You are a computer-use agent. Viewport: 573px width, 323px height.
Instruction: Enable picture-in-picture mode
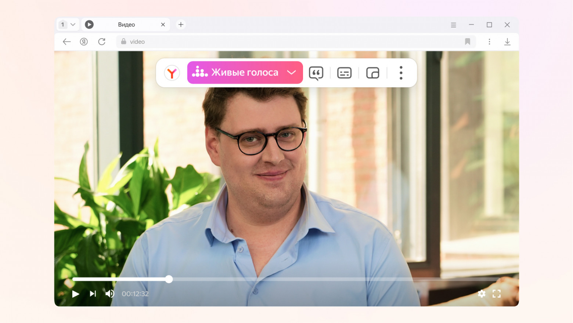(x=372, y=73)
